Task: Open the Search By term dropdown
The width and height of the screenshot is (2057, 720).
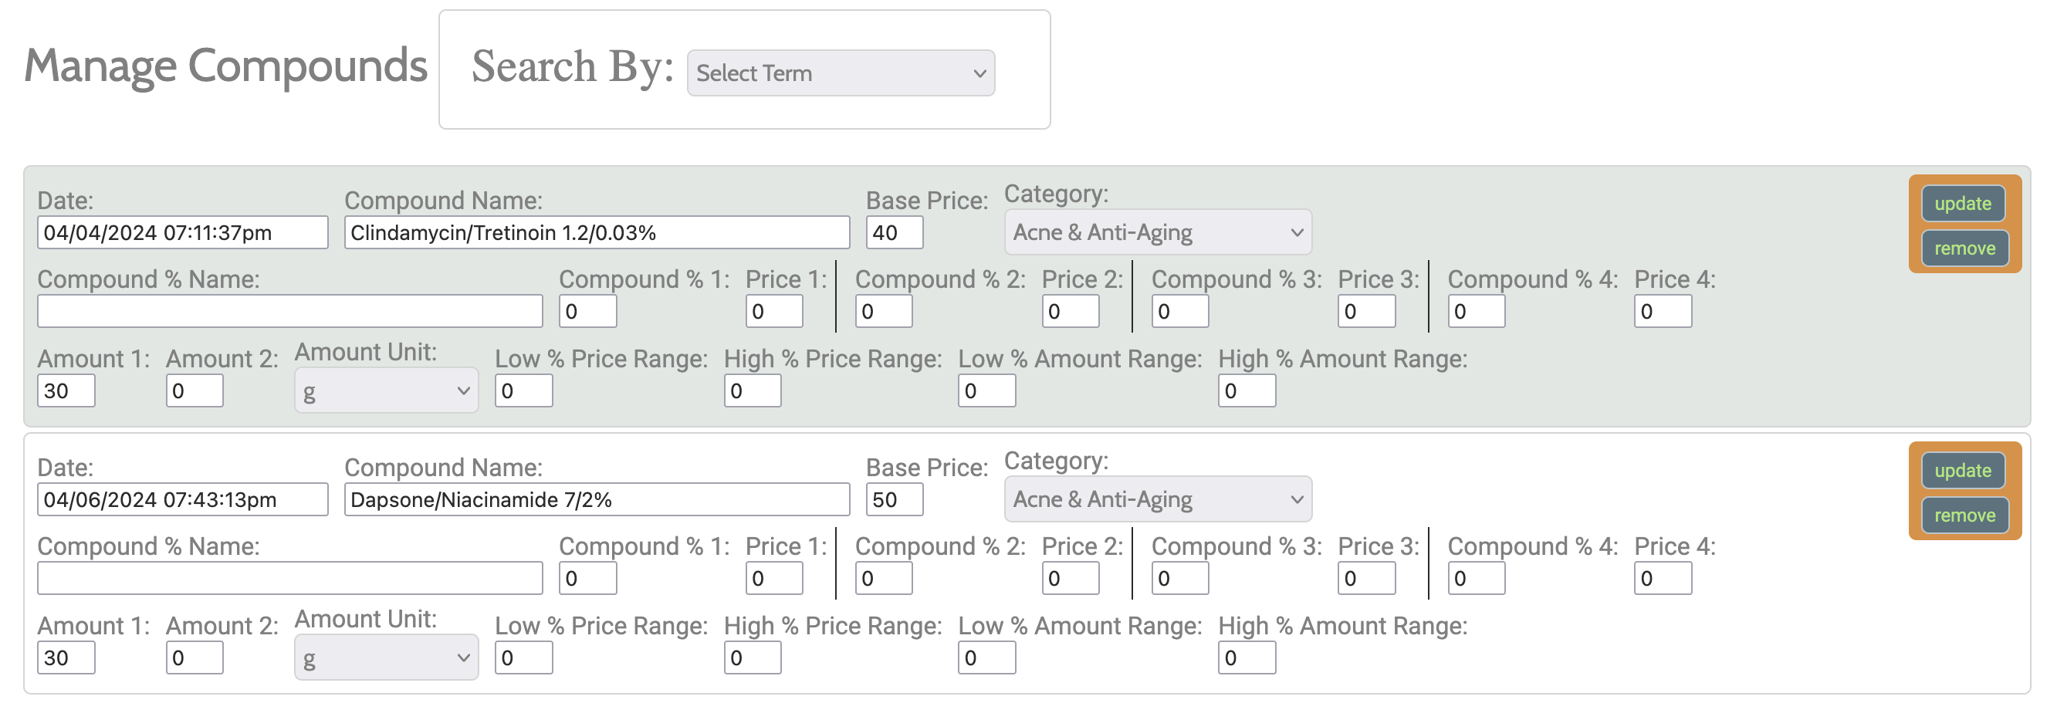Action: tap(840, 73)
